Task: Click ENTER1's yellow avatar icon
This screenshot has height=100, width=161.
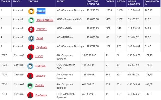Action: [31, 11]
